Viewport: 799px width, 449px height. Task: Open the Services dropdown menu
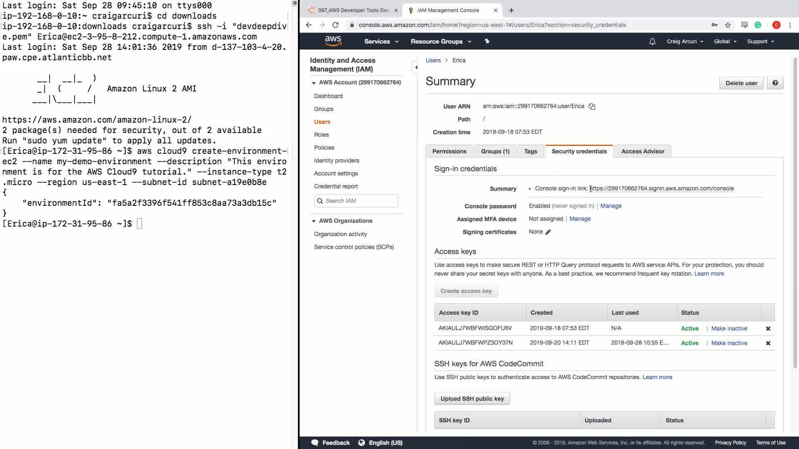tap(381, 41)
